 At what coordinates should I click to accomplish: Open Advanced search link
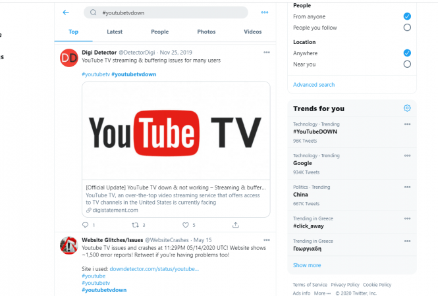pos(314,85)
